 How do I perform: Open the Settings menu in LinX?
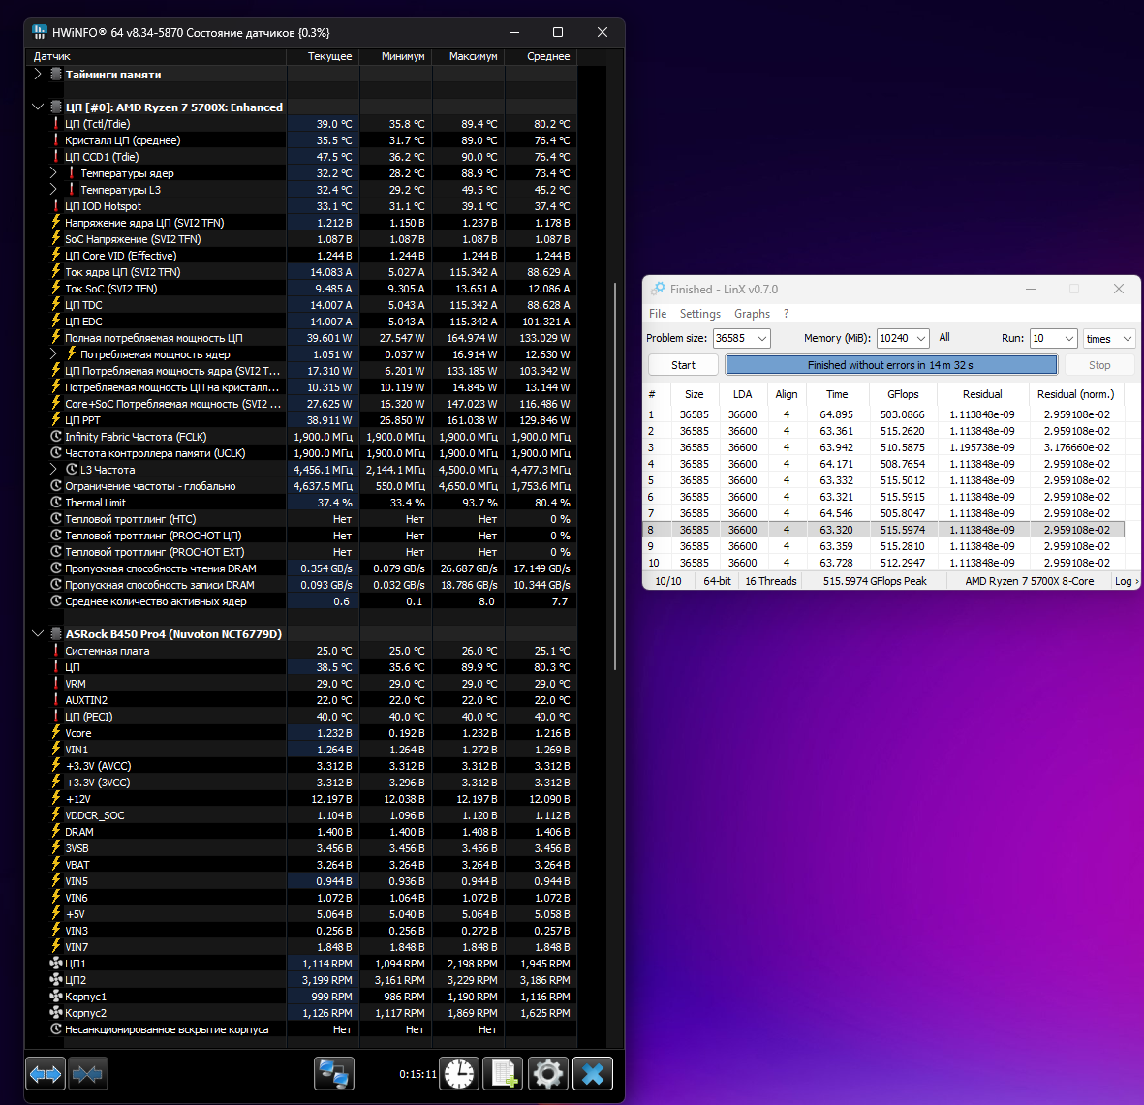699,314
